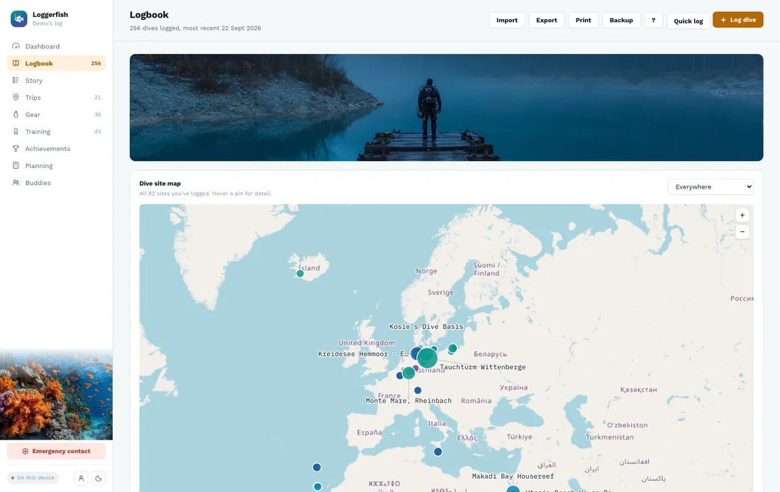780x492 pixels.
Task: Click the Loggerfish fish logo icon
Action: (x=19, y=19)
